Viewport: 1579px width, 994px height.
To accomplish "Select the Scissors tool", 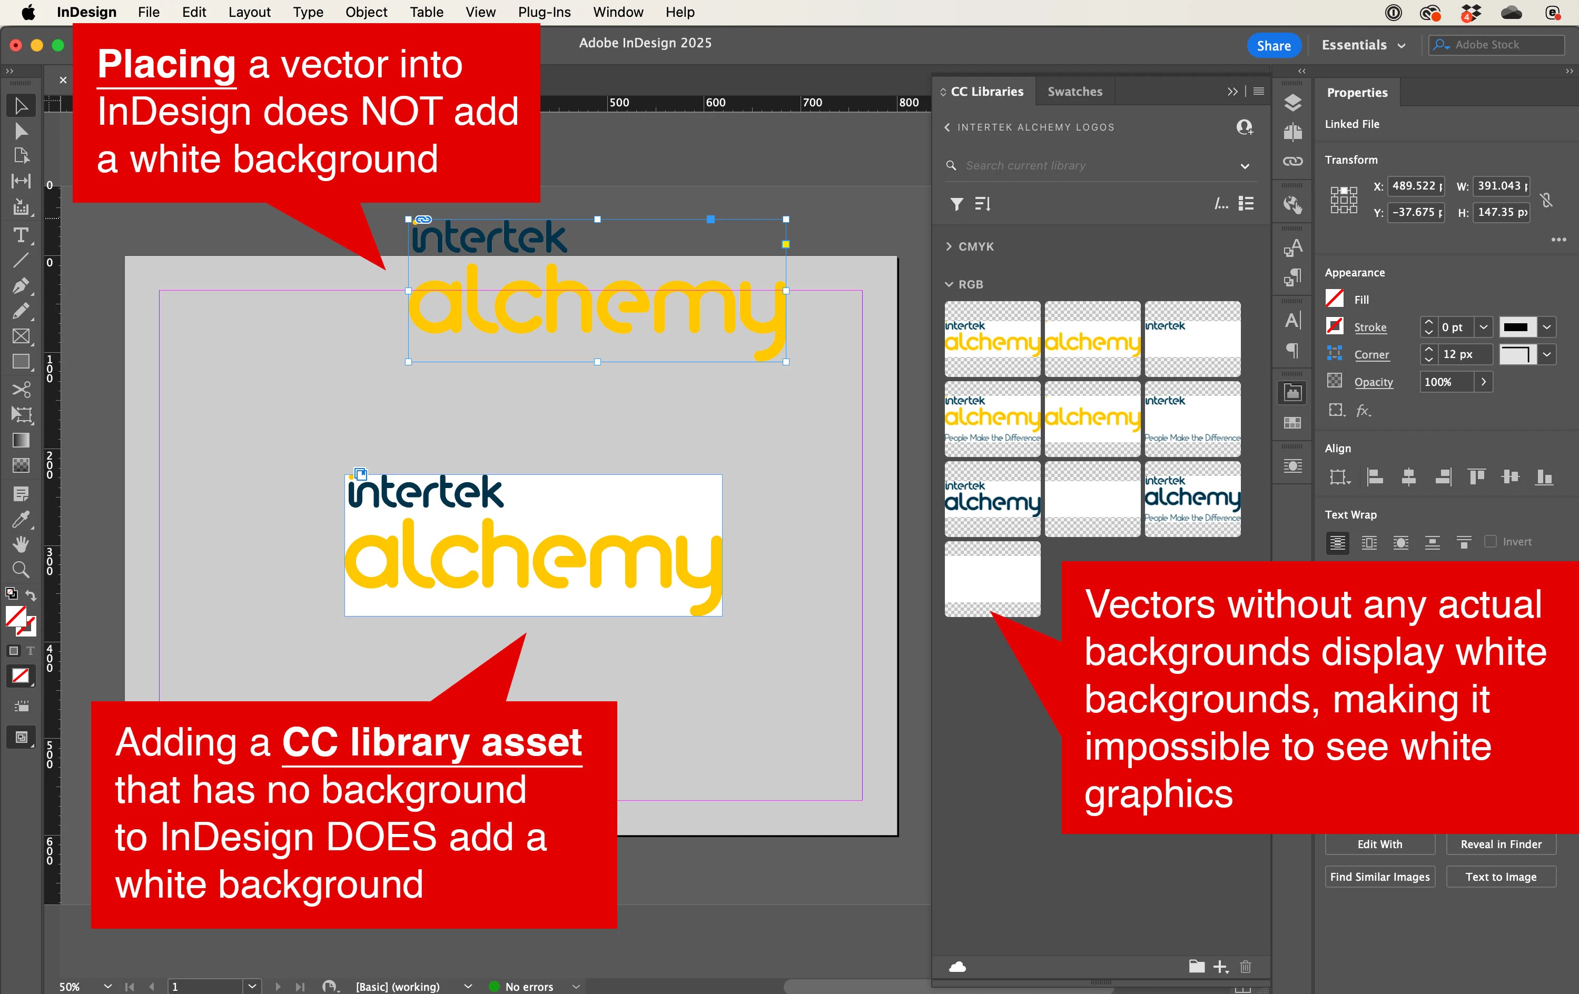I will click(x=21, y=390).
